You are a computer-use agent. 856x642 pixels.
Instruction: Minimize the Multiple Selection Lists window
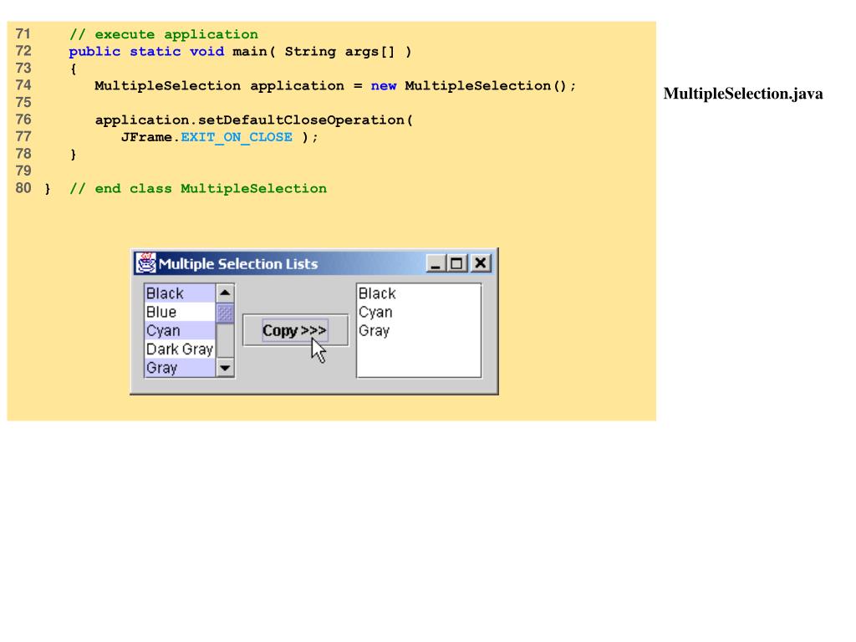[435, 263]
